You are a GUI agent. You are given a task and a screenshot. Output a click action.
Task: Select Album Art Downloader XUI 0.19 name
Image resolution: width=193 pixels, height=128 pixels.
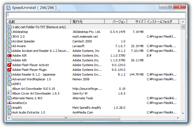pyautogui.click(x=34, y=89)
